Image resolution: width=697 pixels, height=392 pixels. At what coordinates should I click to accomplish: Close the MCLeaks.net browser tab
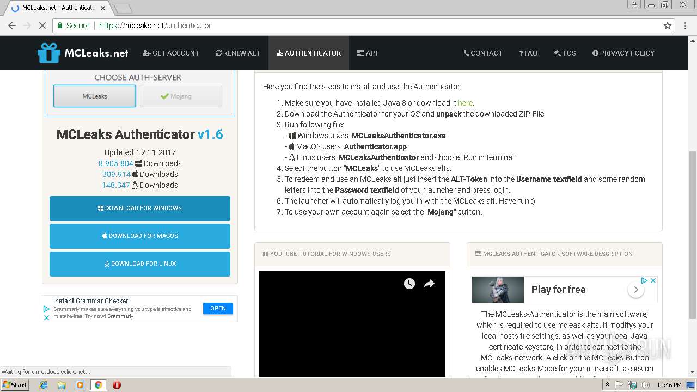point(104,8)
